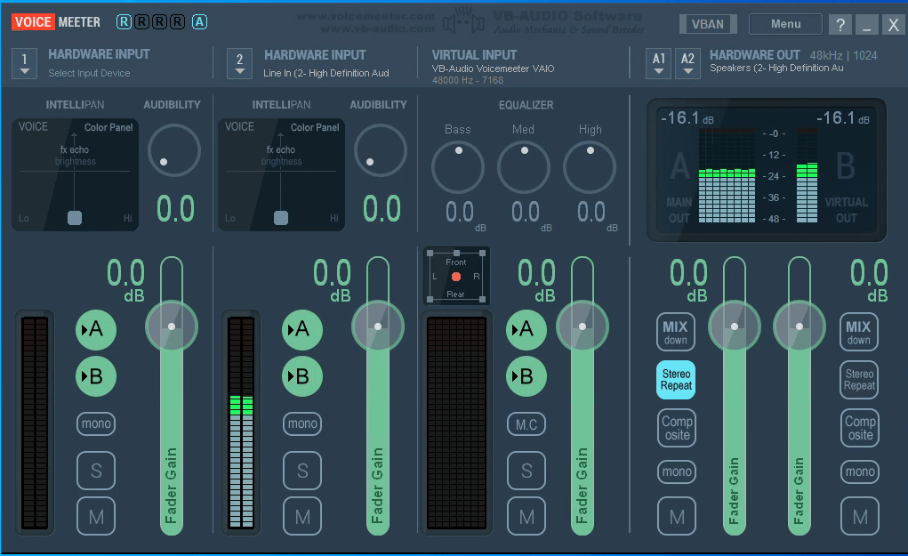
Task: Toggle bus A routing for Hardware Input 1
Action: click(96, 329)
